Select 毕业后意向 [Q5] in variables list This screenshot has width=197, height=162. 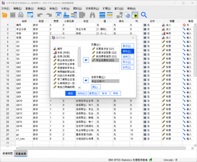click(x=105, y=60)
